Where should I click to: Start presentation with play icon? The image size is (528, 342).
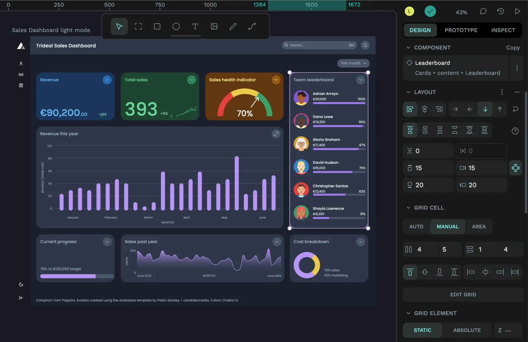517,11
